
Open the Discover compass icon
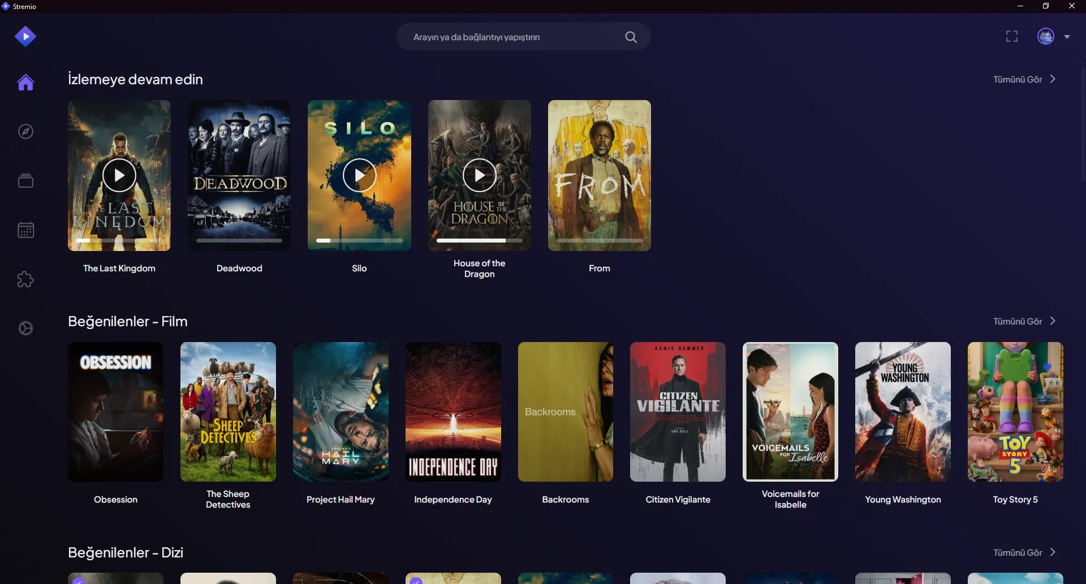click(x=25, y=132)
